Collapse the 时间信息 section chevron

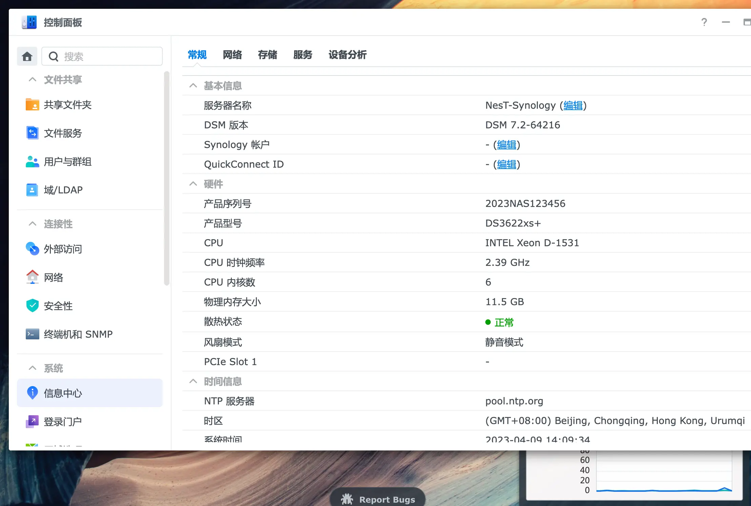point(193,381)
